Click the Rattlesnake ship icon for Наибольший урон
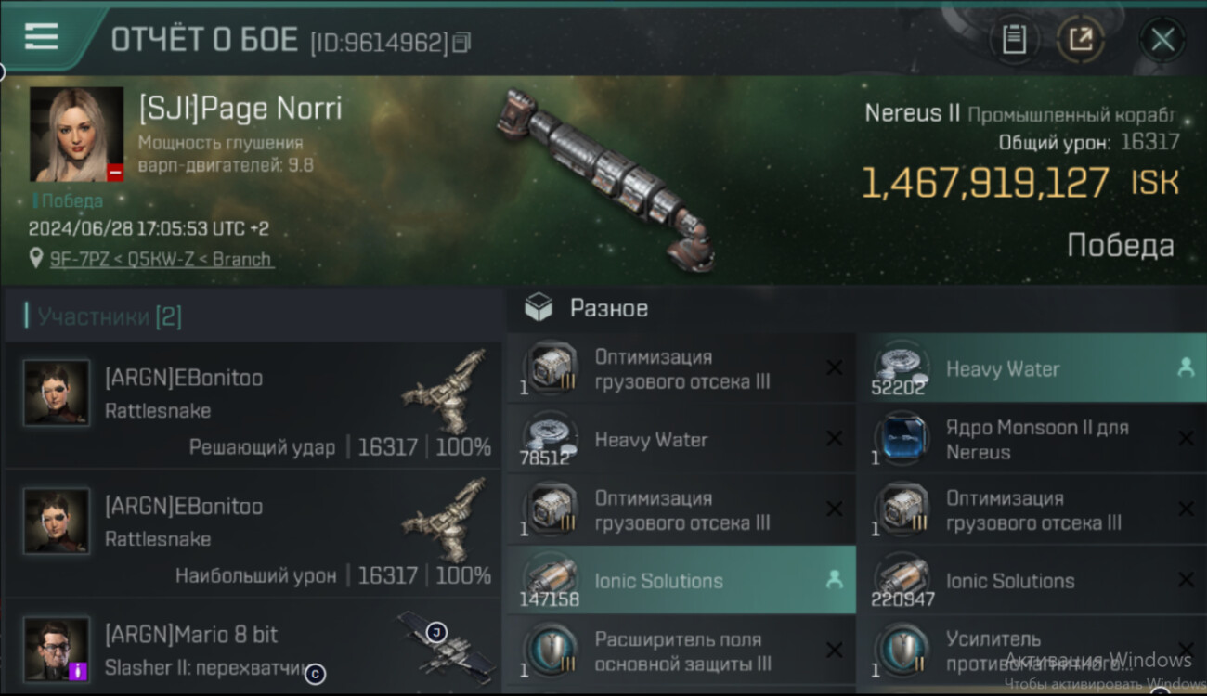This screenshot has height=696, width=1207. pos(447,520)
